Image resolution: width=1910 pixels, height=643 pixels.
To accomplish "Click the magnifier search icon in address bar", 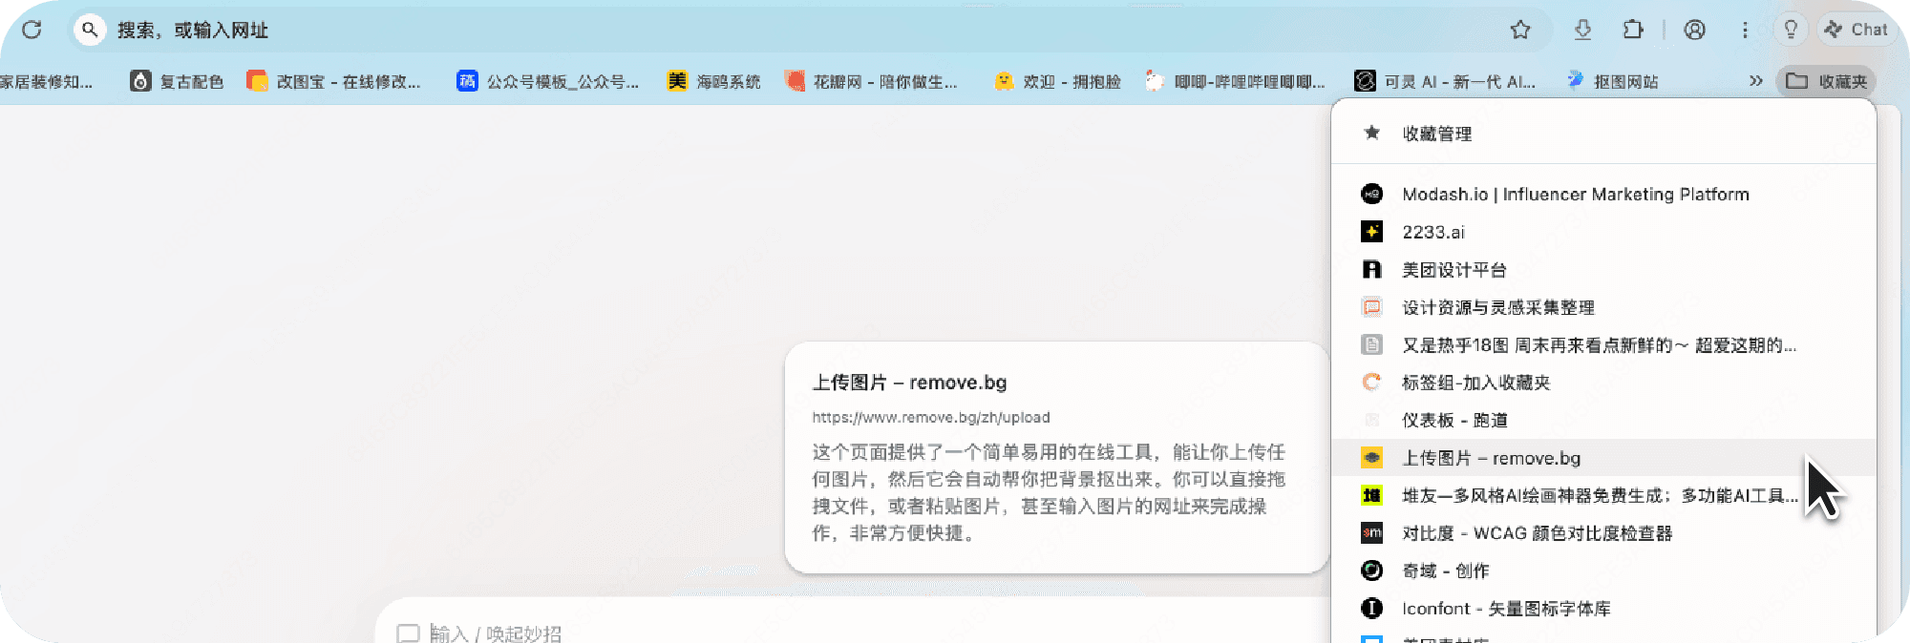I will tap(90, 30).
